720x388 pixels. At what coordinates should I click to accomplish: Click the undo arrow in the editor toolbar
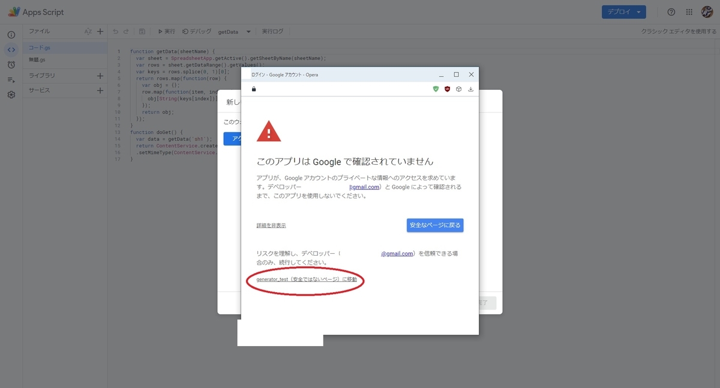coord(115,31)
